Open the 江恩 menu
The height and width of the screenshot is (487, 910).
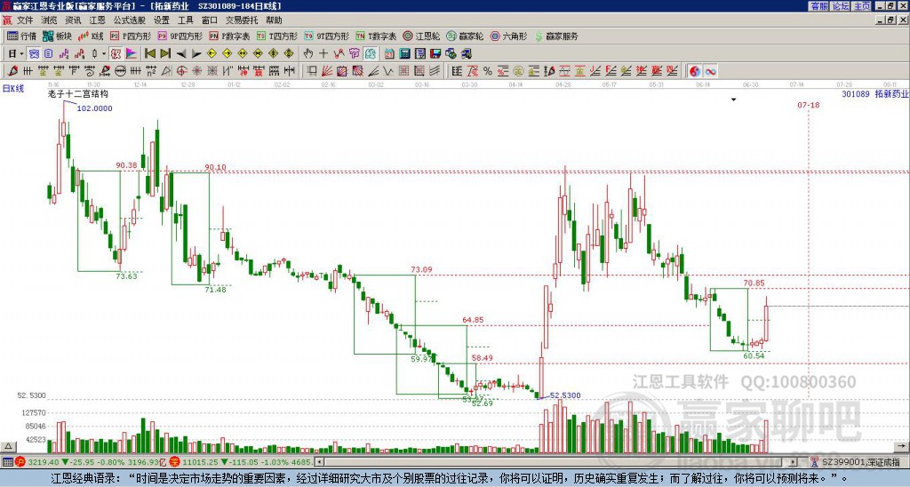click(98, 20)
